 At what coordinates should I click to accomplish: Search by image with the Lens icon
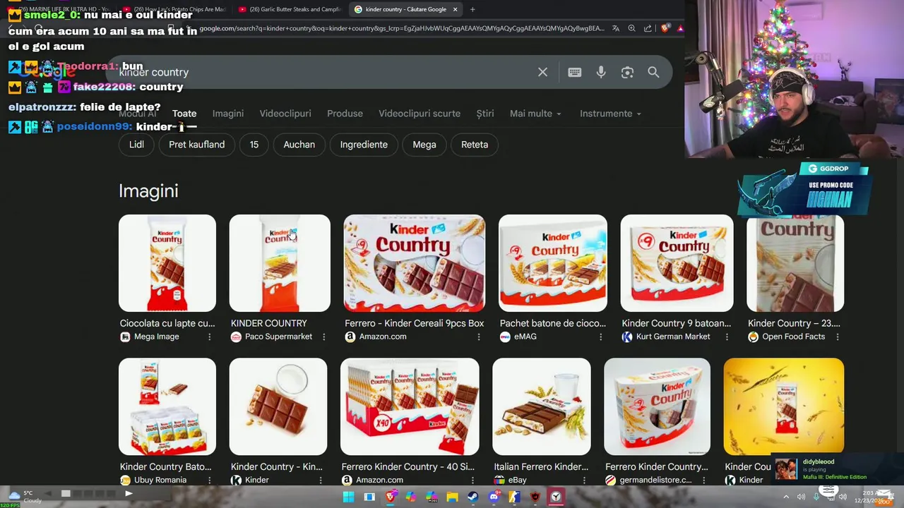tap(627, 72)
